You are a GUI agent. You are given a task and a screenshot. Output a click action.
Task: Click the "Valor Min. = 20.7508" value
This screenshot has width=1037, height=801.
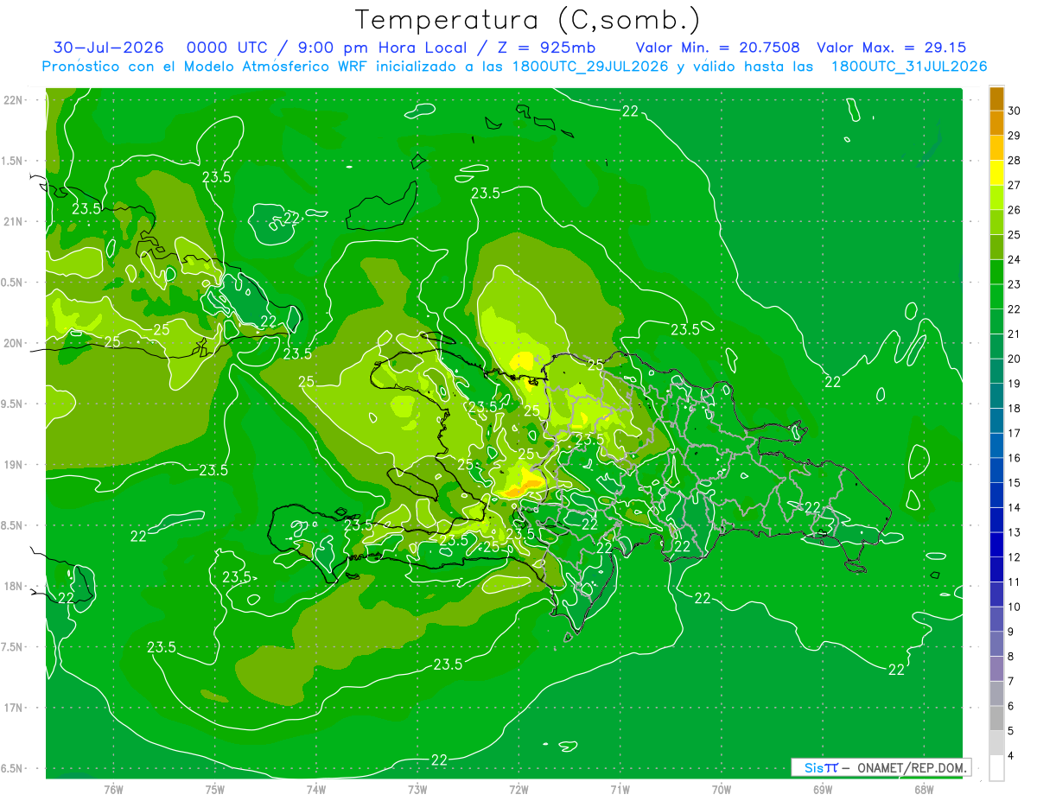point(717,48)
